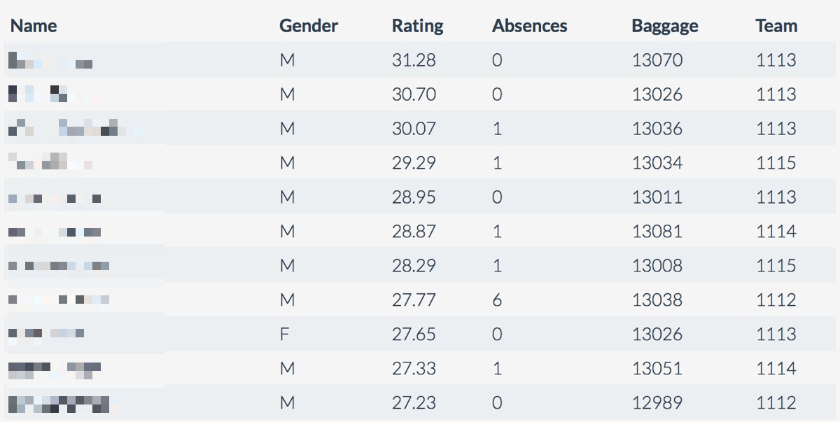
Task: Click the rating value 30.70
Action: point(414,94)
